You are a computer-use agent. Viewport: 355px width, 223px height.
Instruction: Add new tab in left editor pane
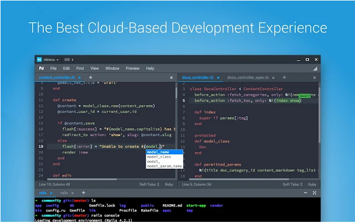coord(91,77)
